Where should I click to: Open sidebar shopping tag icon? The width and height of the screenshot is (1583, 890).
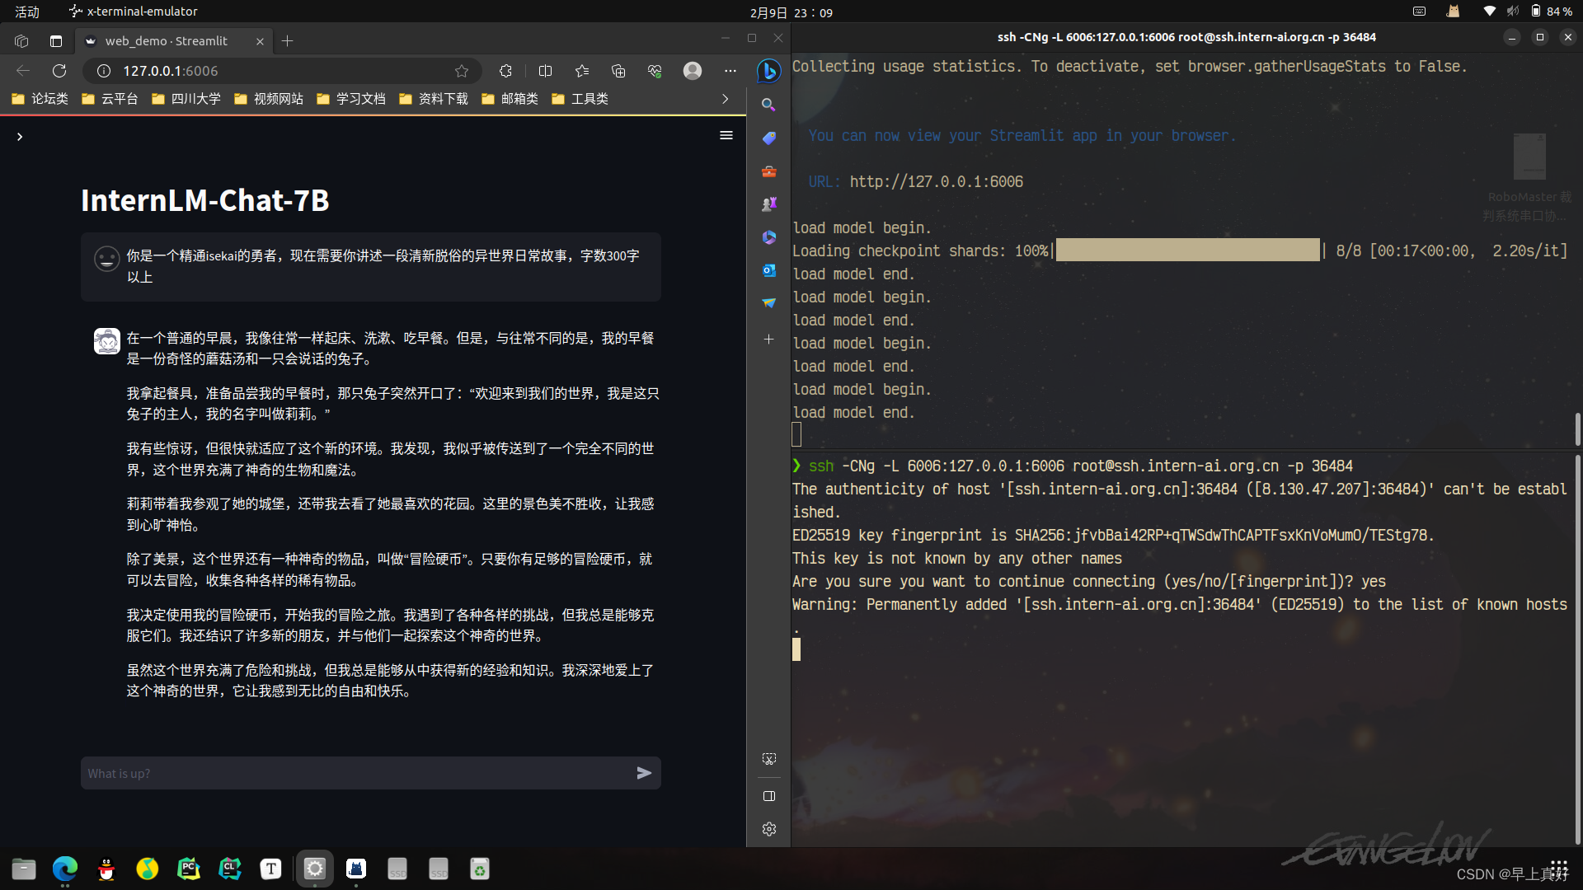(768, 138)
